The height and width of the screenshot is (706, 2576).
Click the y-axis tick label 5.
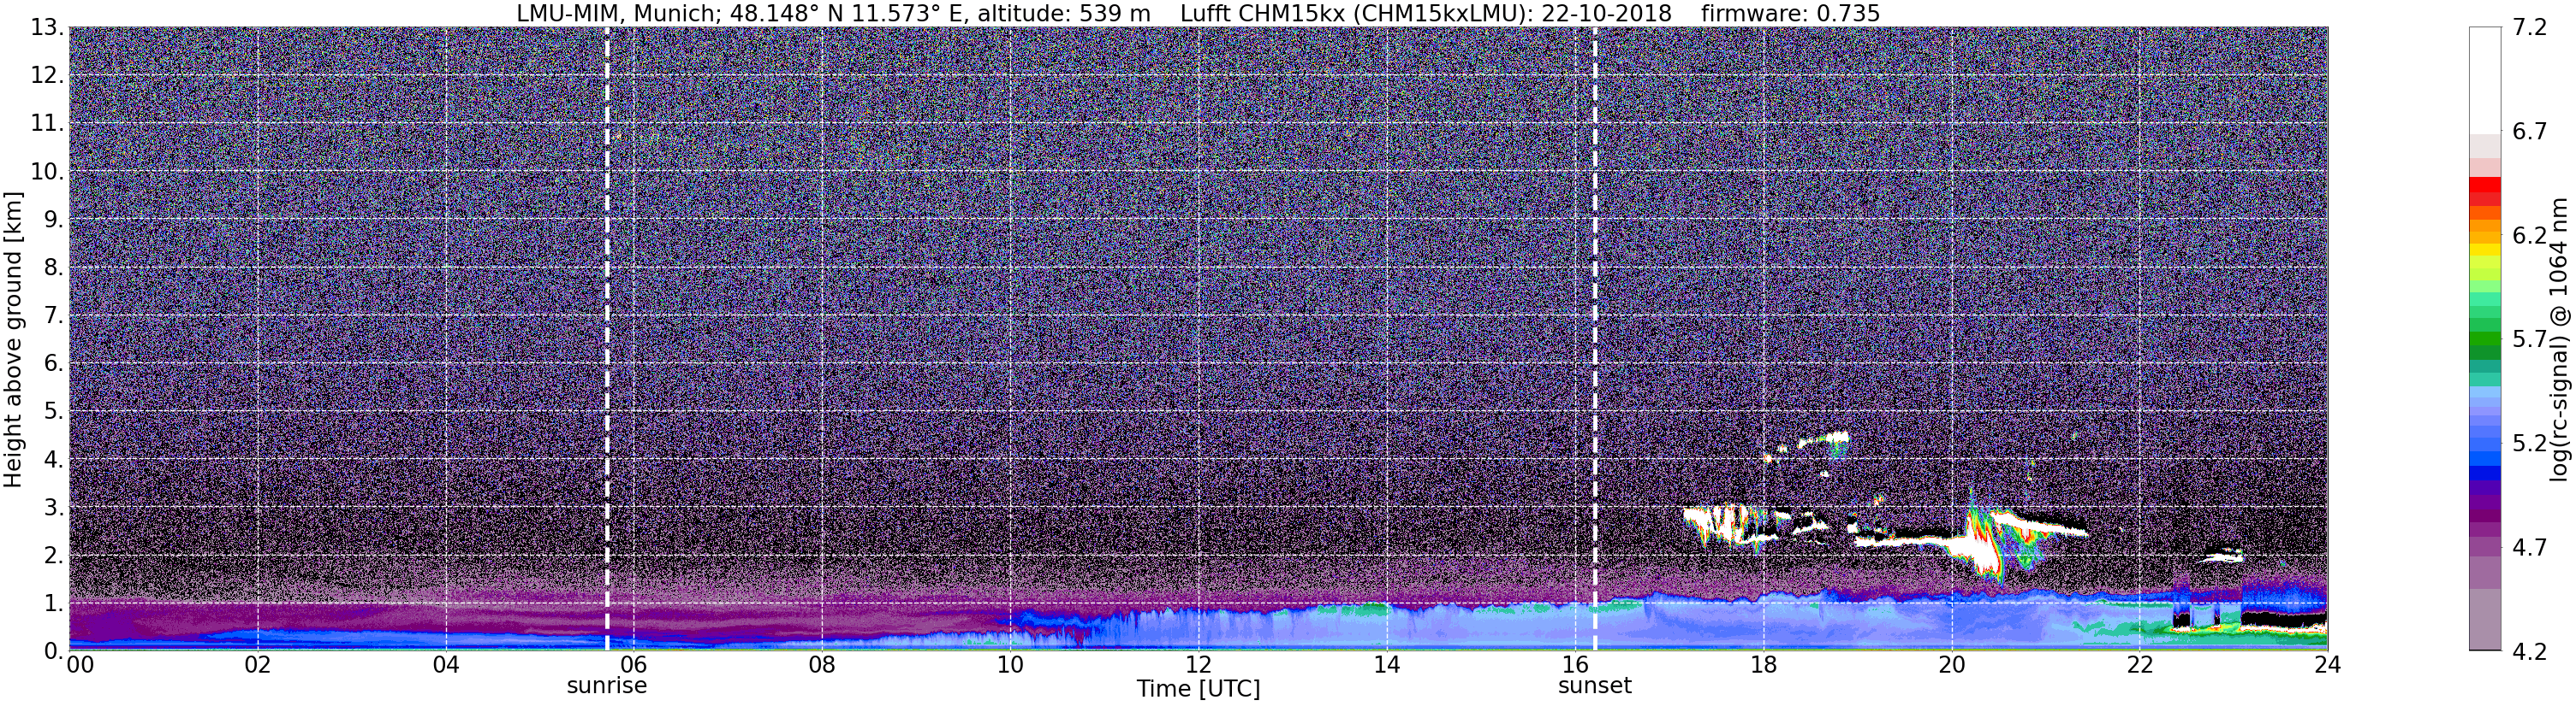tap(54, 411)
